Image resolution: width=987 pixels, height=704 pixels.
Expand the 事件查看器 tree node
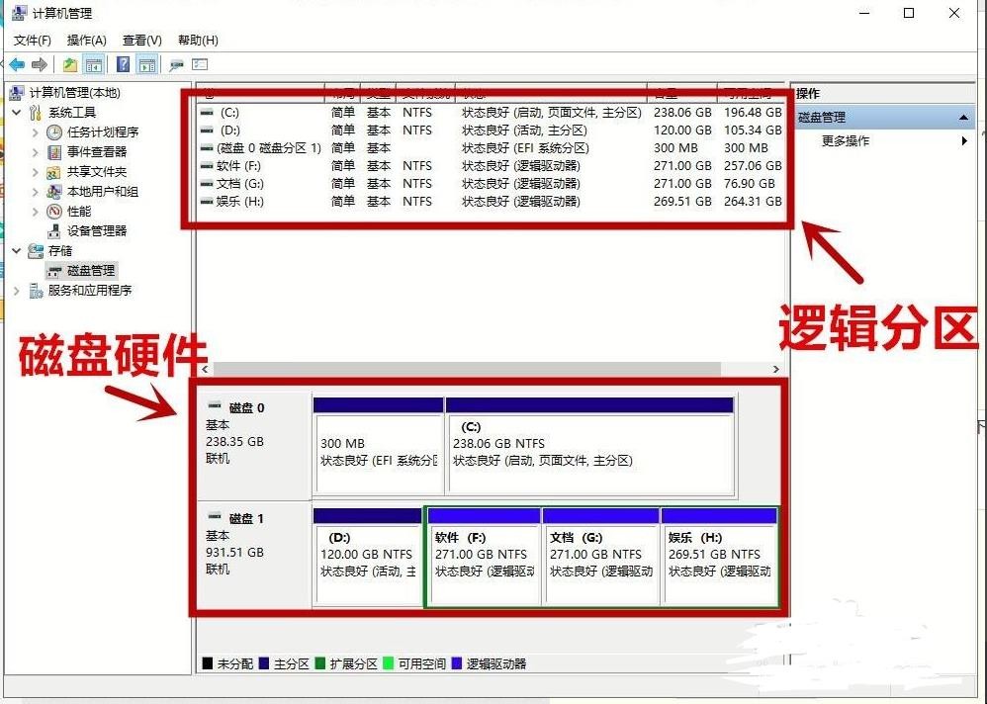click(x=36, y=152)
